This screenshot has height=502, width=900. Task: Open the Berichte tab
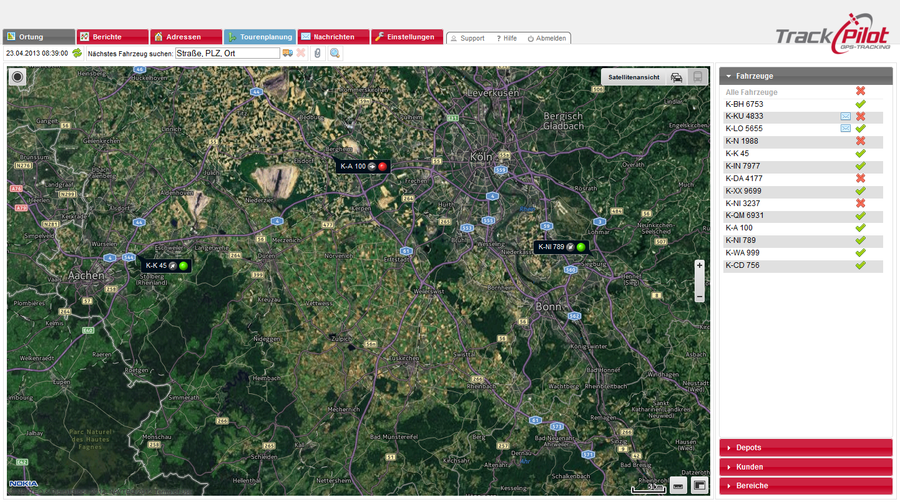coord(112,37)
